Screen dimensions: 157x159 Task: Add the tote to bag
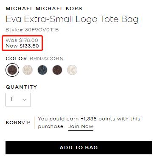pyautogui.click(x=78, y=148)
